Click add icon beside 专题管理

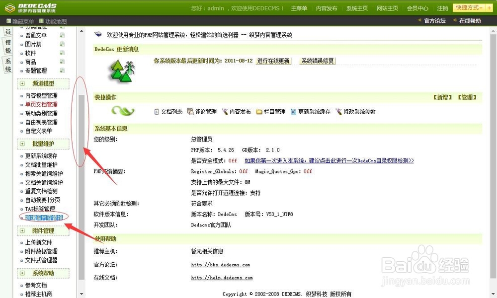pos(62,71)
